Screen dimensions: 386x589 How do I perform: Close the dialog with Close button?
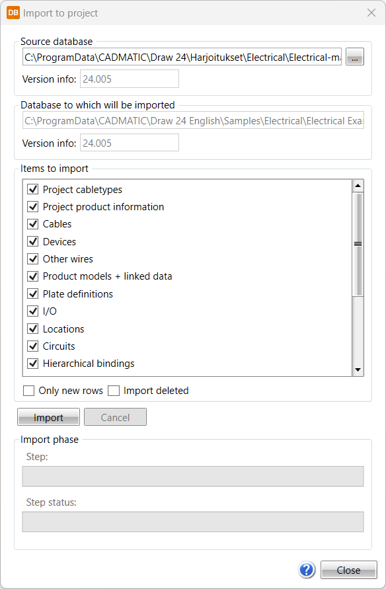[x=349, y=570]
